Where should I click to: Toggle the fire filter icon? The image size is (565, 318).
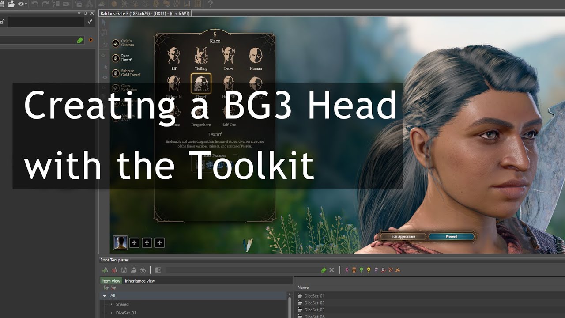398,270
